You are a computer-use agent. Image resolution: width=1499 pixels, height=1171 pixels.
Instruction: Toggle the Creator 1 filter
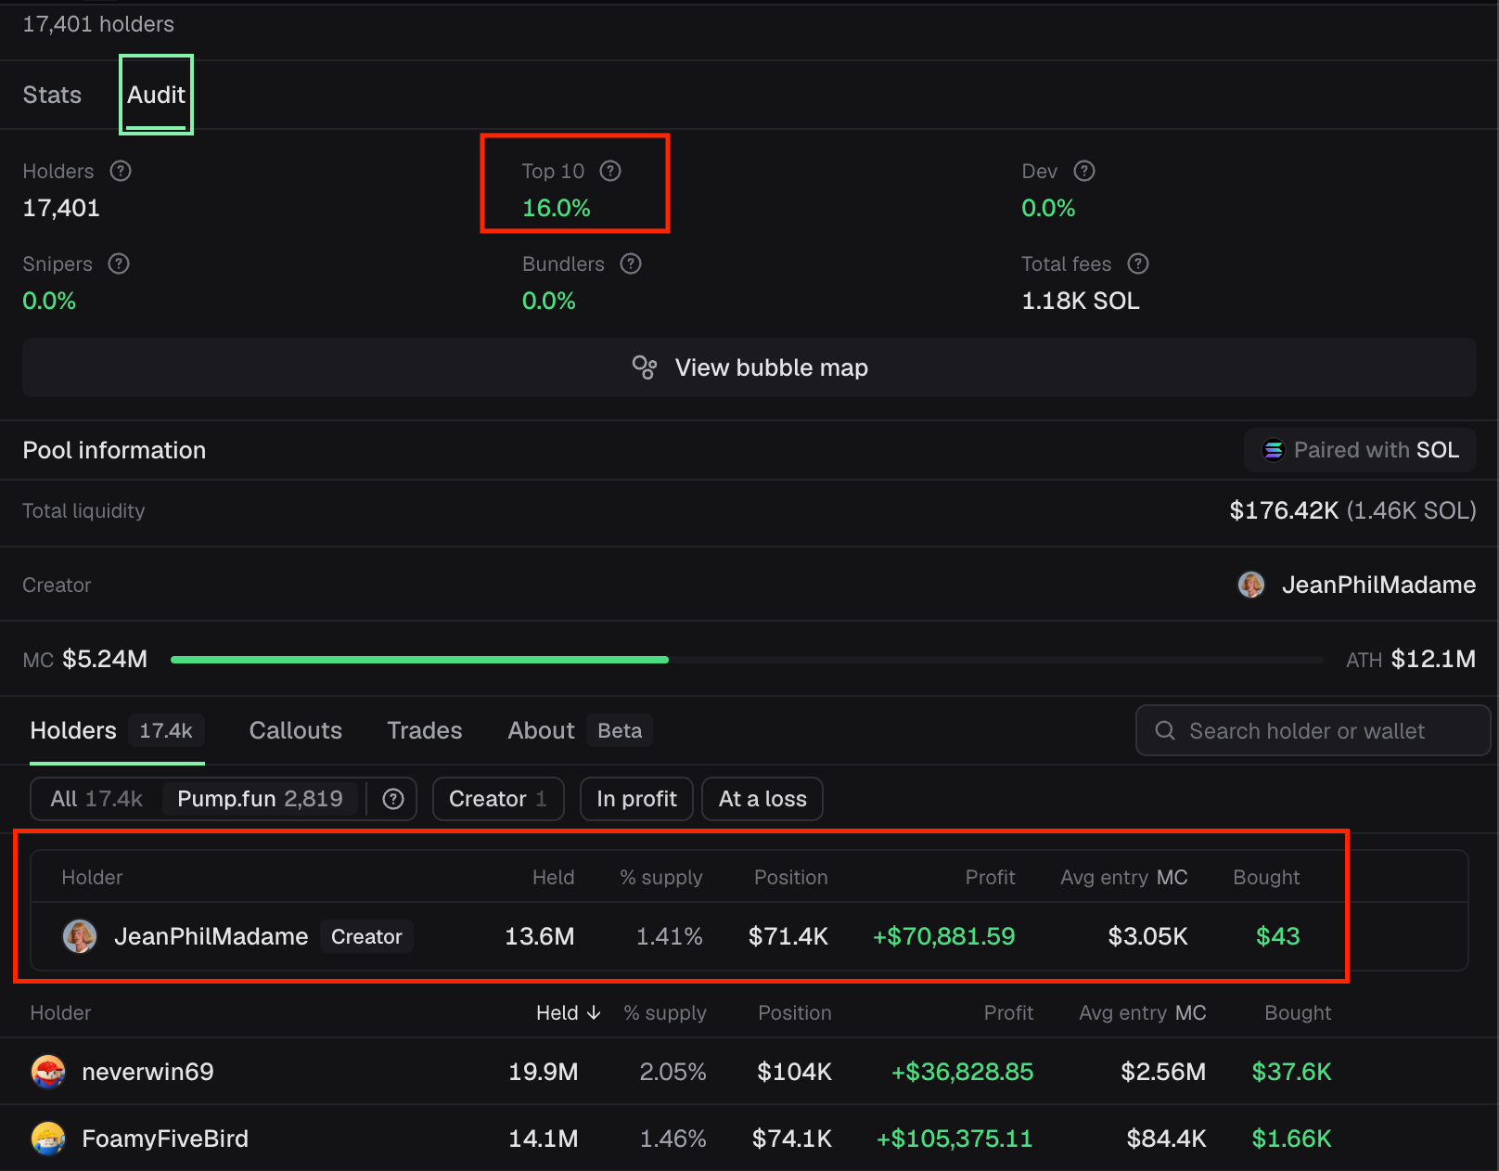coord(498,799)
